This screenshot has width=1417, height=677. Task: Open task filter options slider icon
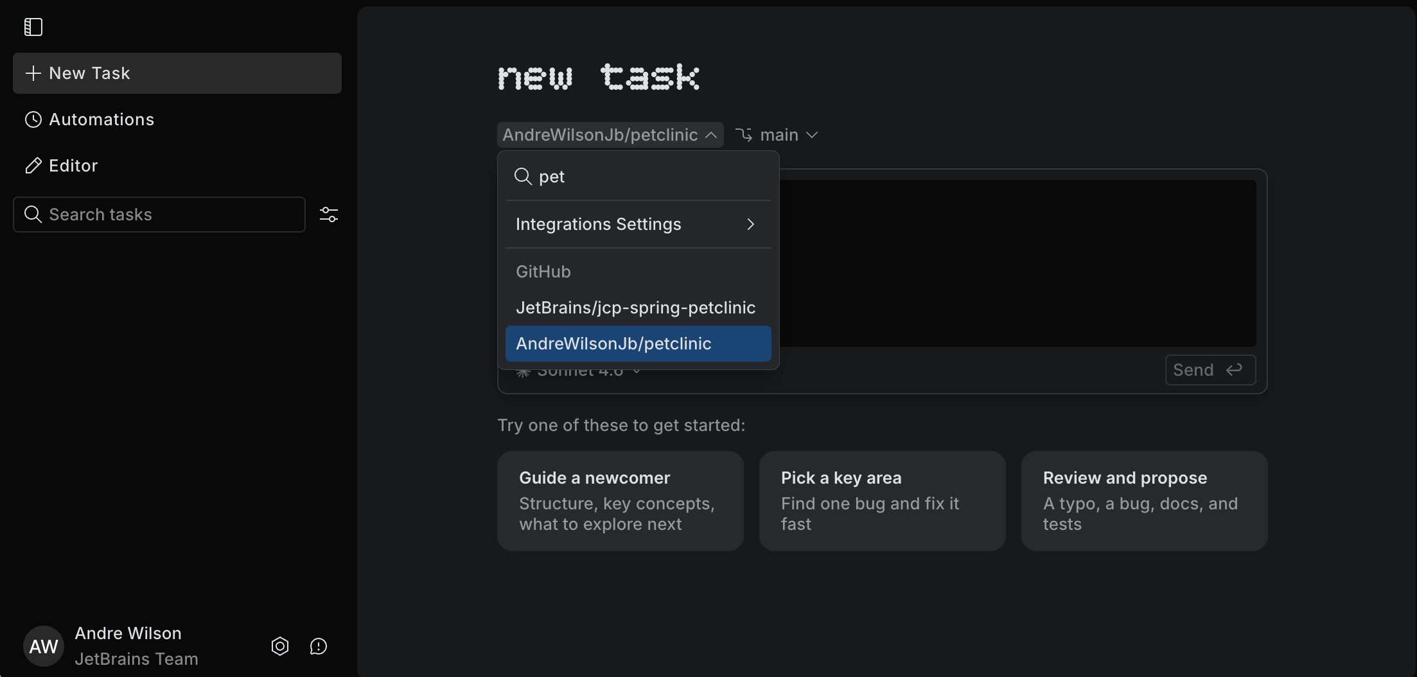(x=329, y=215)
